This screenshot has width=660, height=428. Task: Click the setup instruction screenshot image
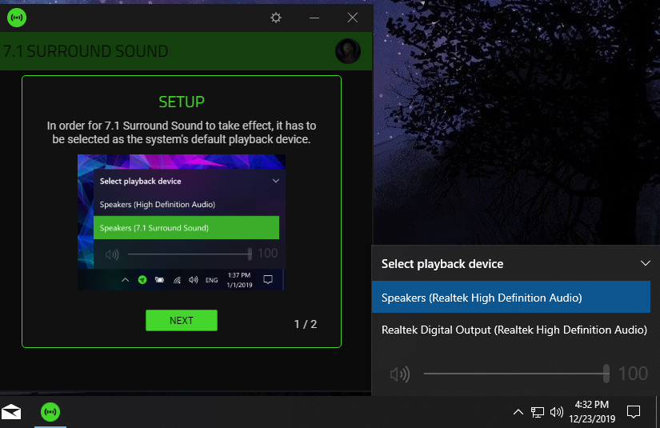tap(182, 222)
